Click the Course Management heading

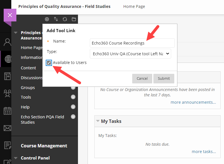44,146
